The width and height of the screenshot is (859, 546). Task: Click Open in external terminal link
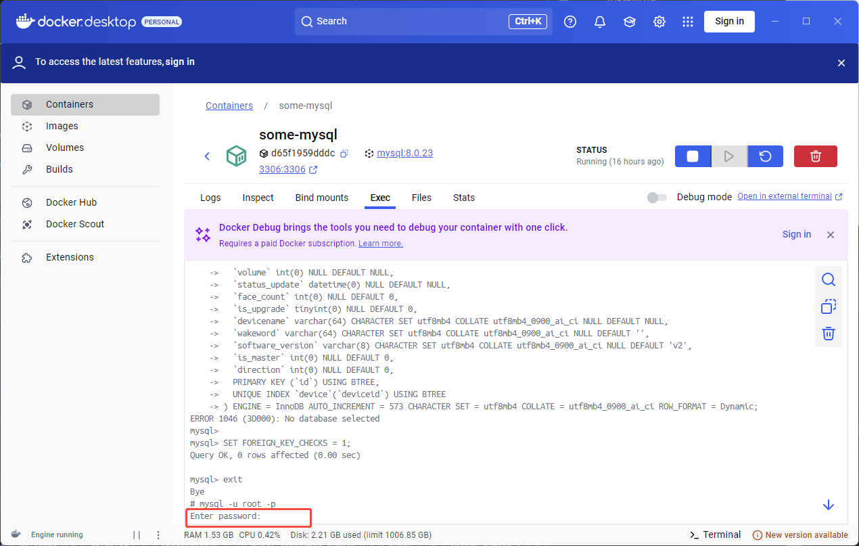pyautogui.click(x=790, y=197)
